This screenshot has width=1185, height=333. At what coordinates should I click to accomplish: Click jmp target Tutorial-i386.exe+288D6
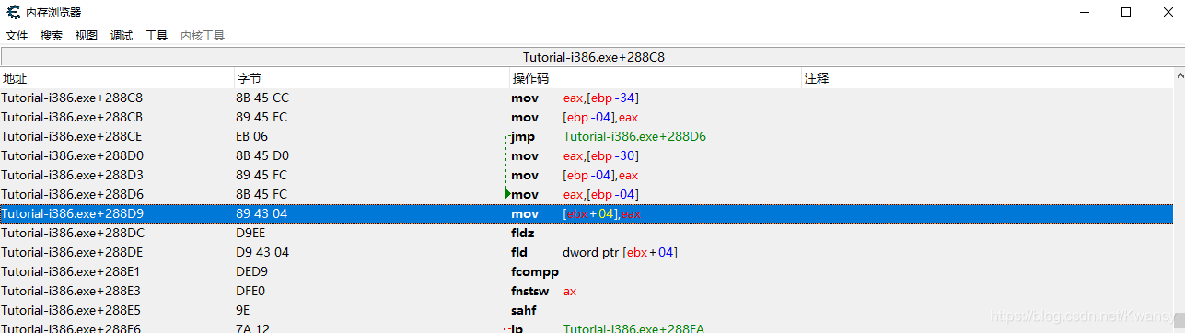click(634, 136)
